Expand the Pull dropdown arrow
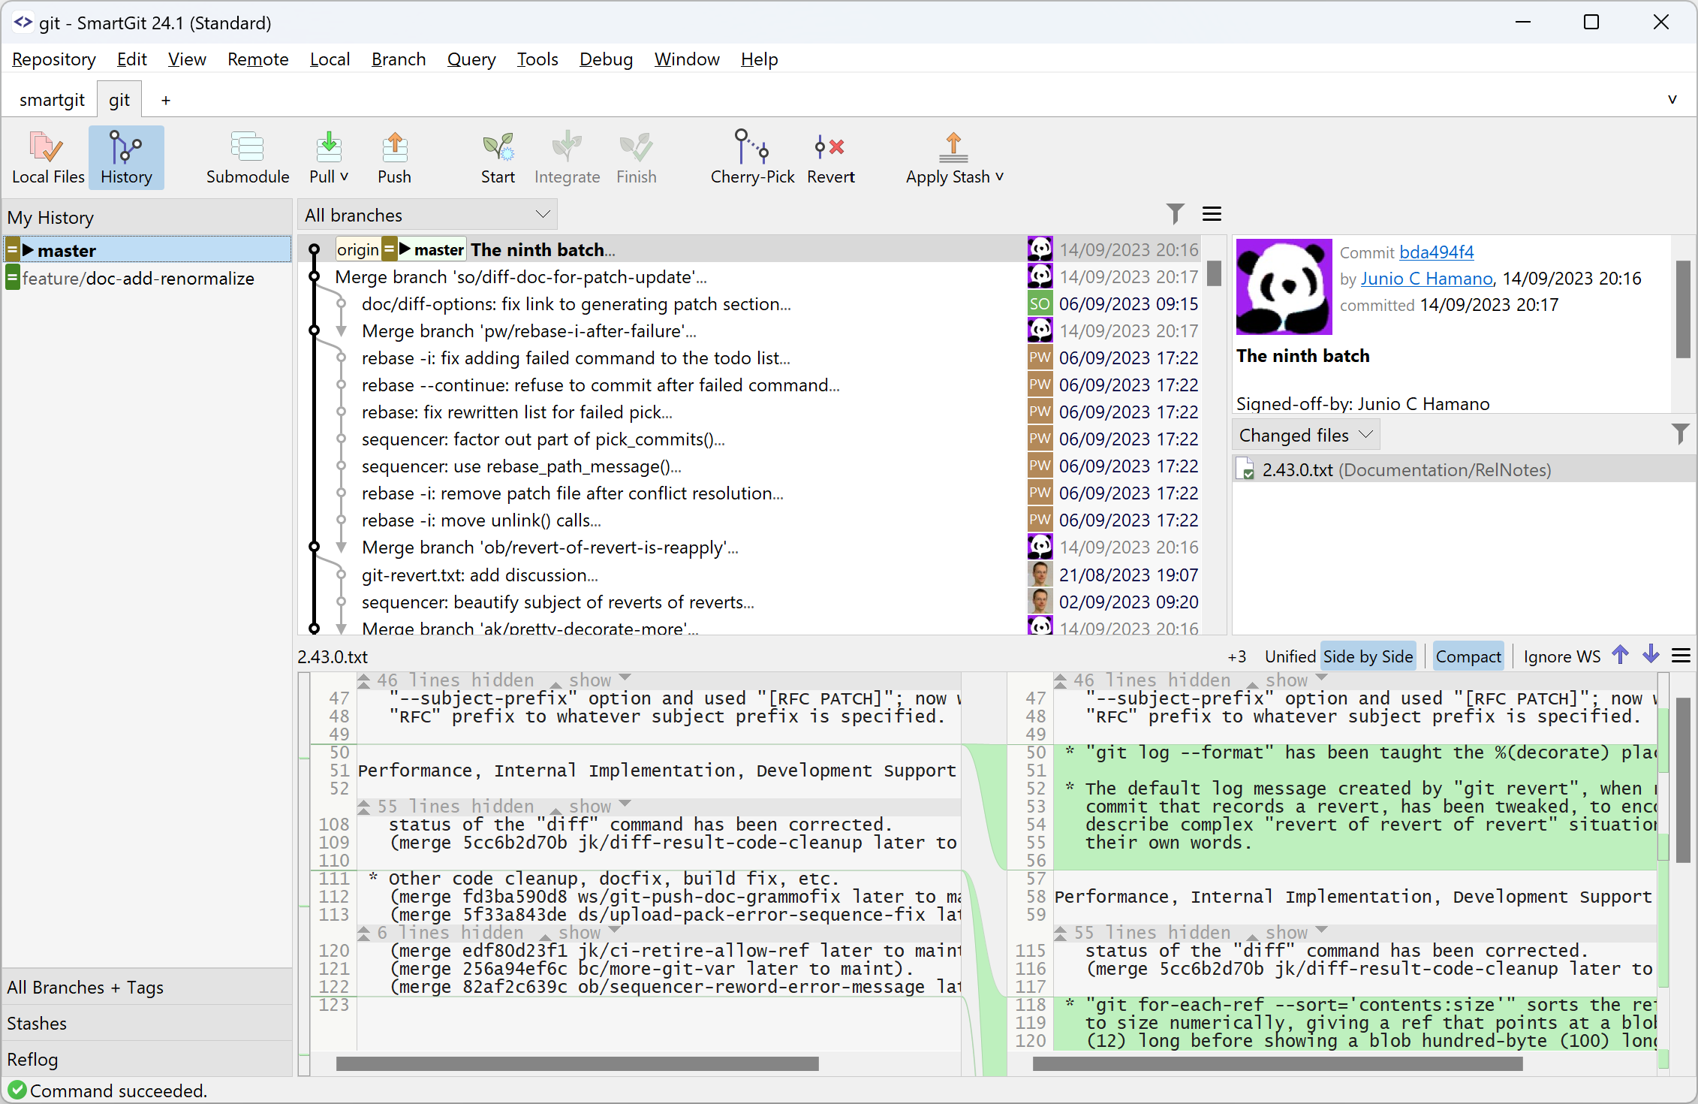 [x=344, y=176]
